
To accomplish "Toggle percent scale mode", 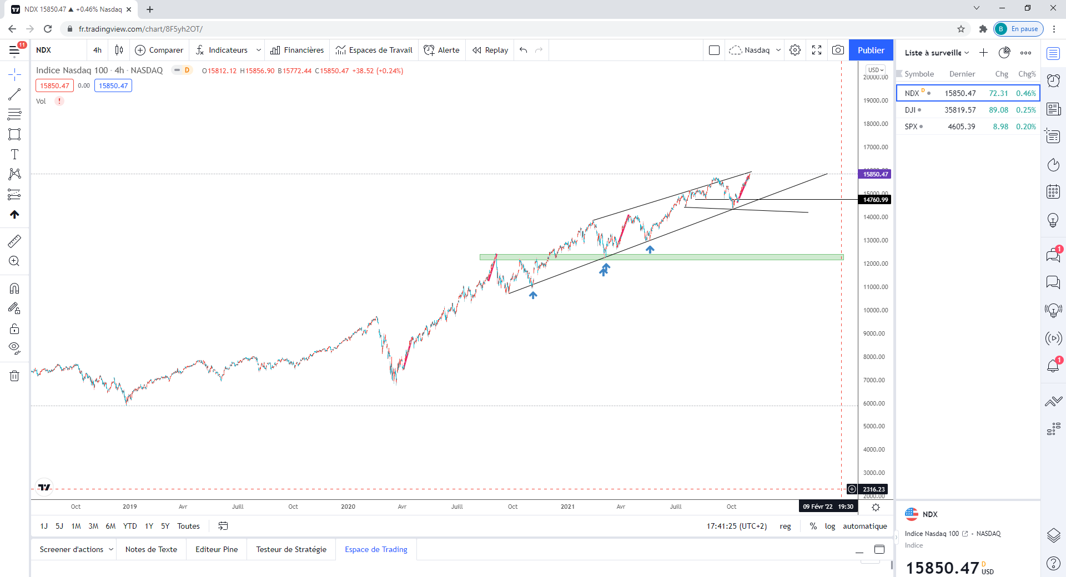I will coord(813,526).
